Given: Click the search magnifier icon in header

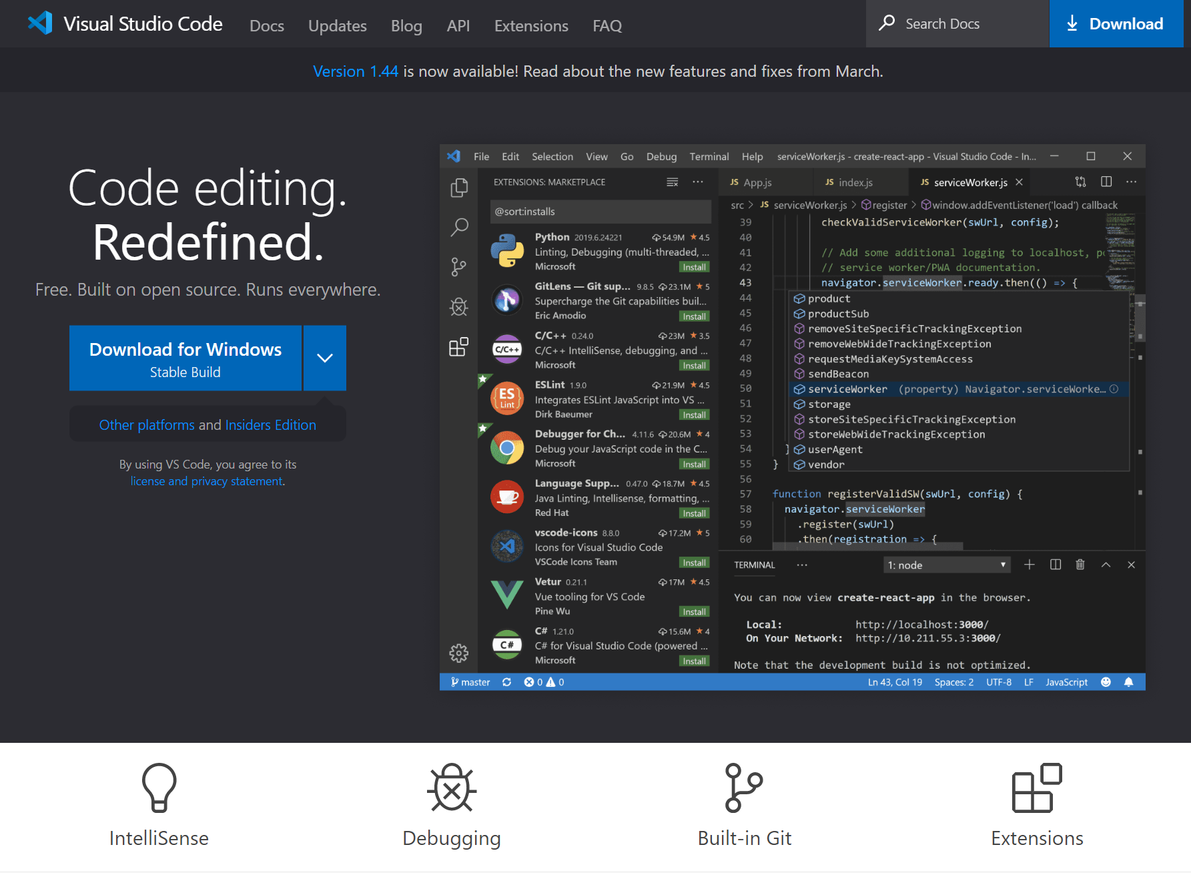Looking at the screenshot, I should coord(887,23).
